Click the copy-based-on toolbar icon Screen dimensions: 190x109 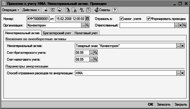coord(60,10)
